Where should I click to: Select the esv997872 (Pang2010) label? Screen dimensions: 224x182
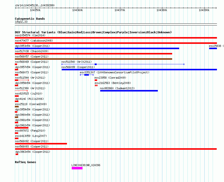(x=30, y=131)
